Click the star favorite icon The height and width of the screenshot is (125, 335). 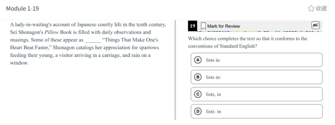(x=311, y=9)
